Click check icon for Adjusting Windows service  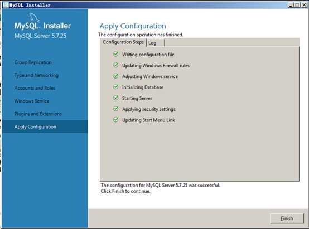point(115,76)
